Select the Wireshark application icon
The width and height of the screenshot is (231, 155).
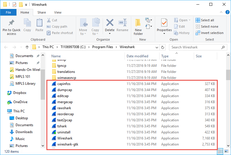tap(54, 138)
